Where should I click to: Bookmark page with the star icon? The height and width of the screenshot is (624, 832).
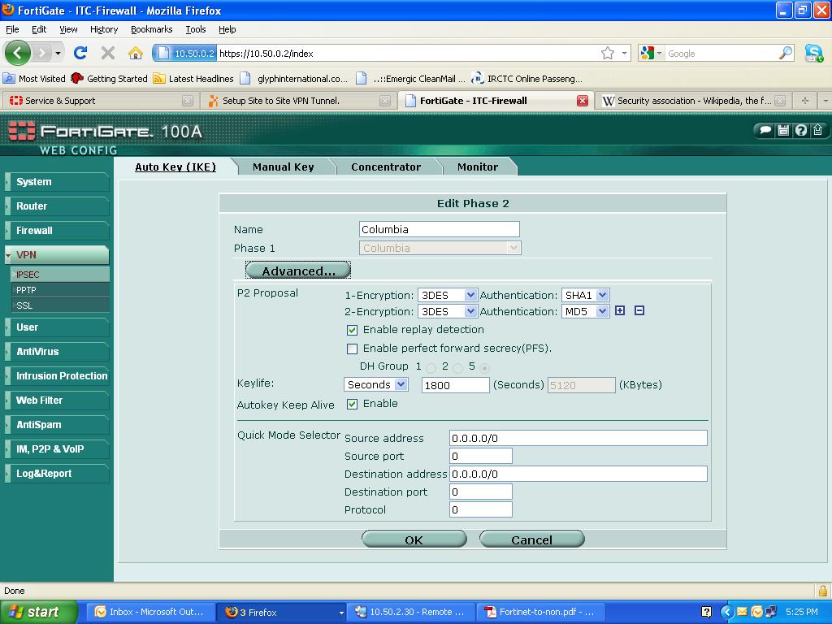coord(608,53)
